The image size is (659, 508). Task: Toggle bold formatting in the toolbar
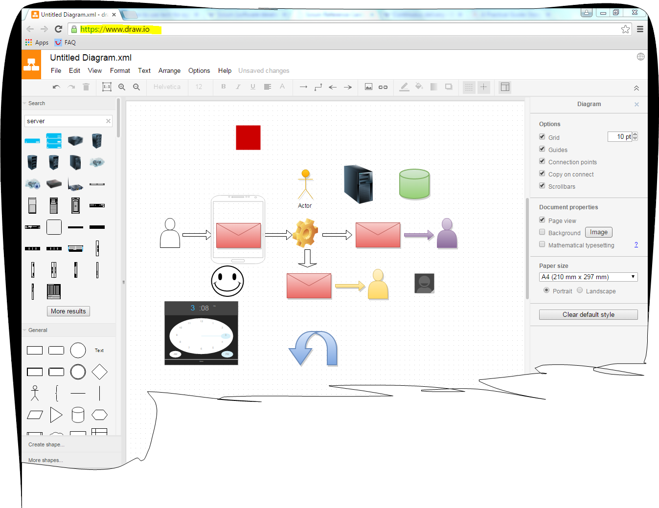point(223,87)
